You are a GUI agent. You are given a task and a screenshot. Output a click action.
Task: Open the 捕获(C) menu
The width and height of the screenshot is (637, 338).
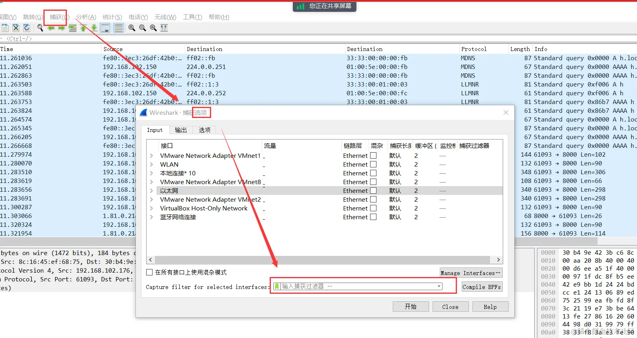coord(59,17)
